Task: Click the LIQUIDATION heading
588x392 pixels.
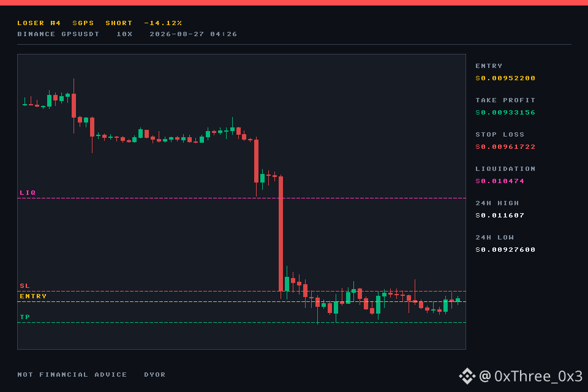Action: click(505, 169)
